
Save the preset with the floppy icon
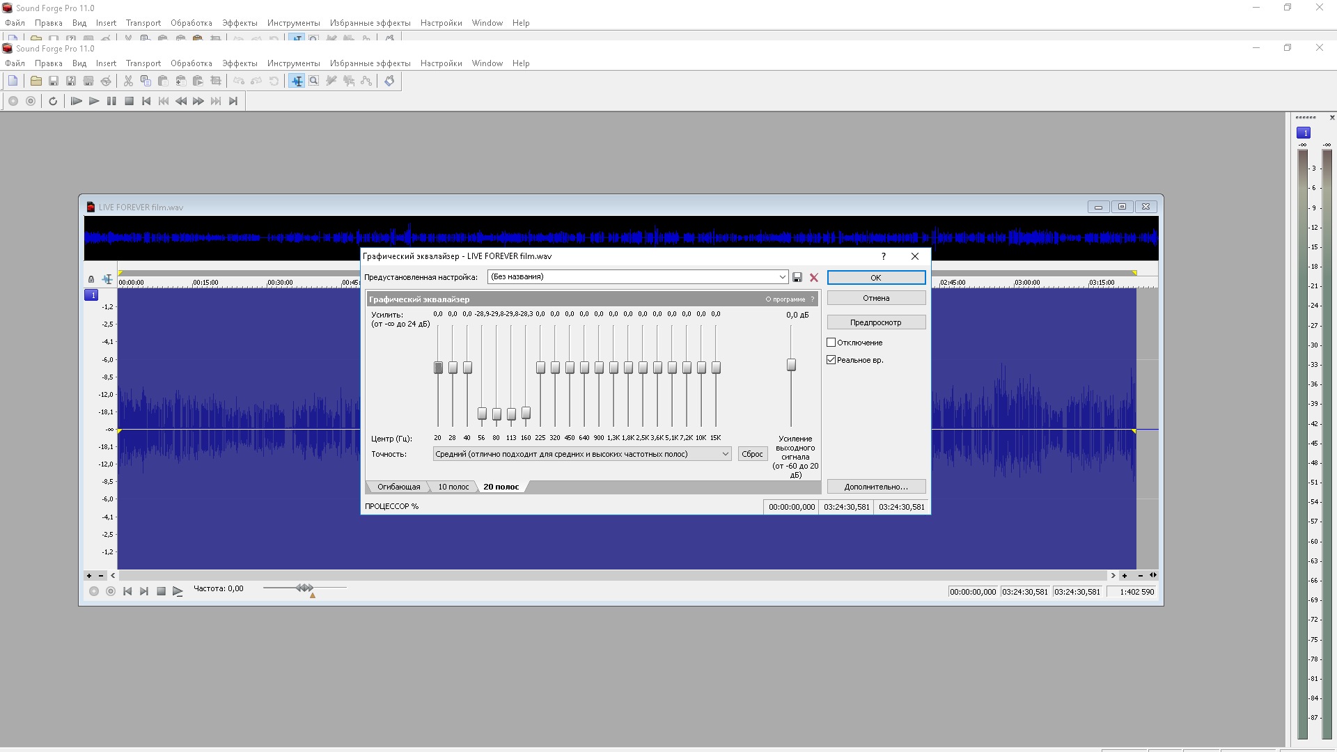797,277
